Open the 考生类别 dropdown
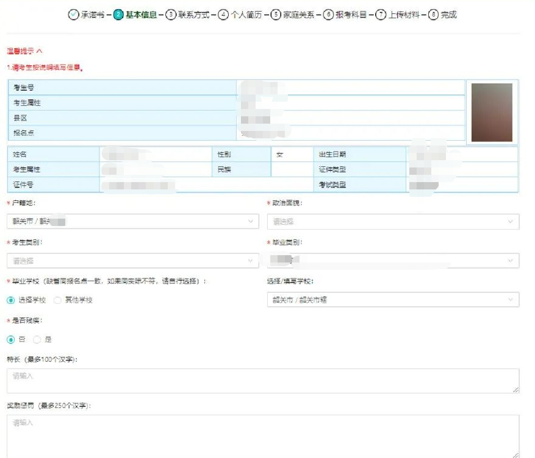 (x=133, y=261)
